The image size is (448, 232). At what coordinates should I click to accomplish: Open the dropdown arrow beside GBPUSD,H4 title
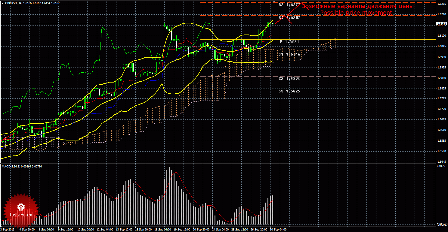pos(2,3)
